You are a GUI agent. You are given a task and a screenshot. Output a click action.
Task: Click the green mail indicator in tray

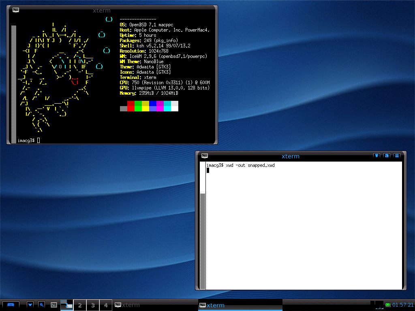(388, 305)
